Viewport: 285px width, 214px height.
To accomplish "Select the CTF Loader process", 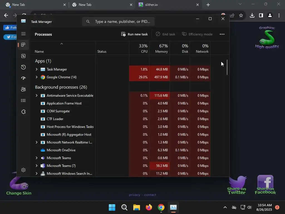I will coord(120,119).
